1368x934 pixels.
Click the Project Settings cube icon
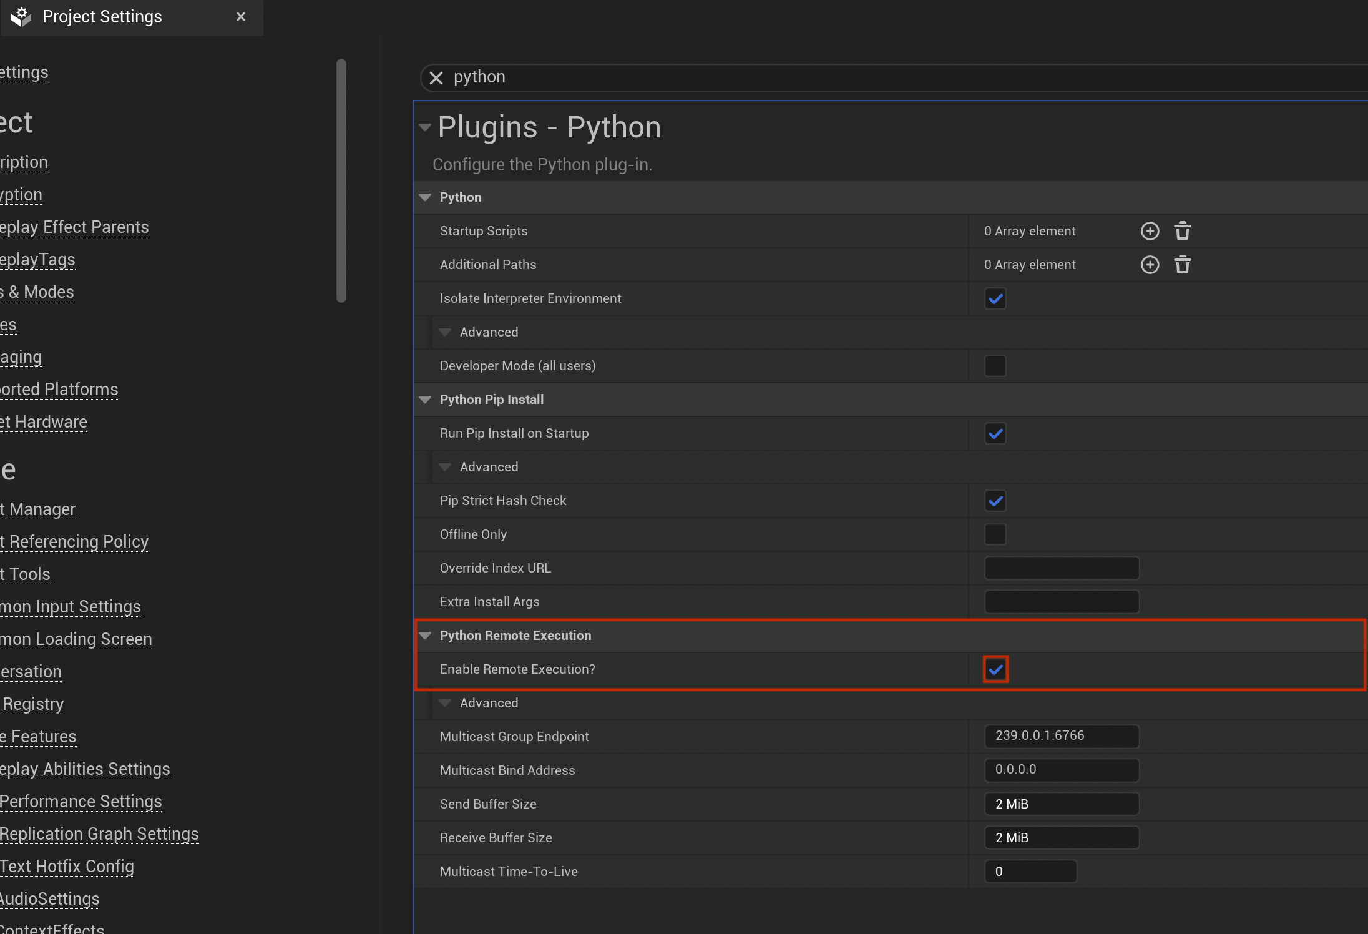pyautogui.click(x=21, y=16)
